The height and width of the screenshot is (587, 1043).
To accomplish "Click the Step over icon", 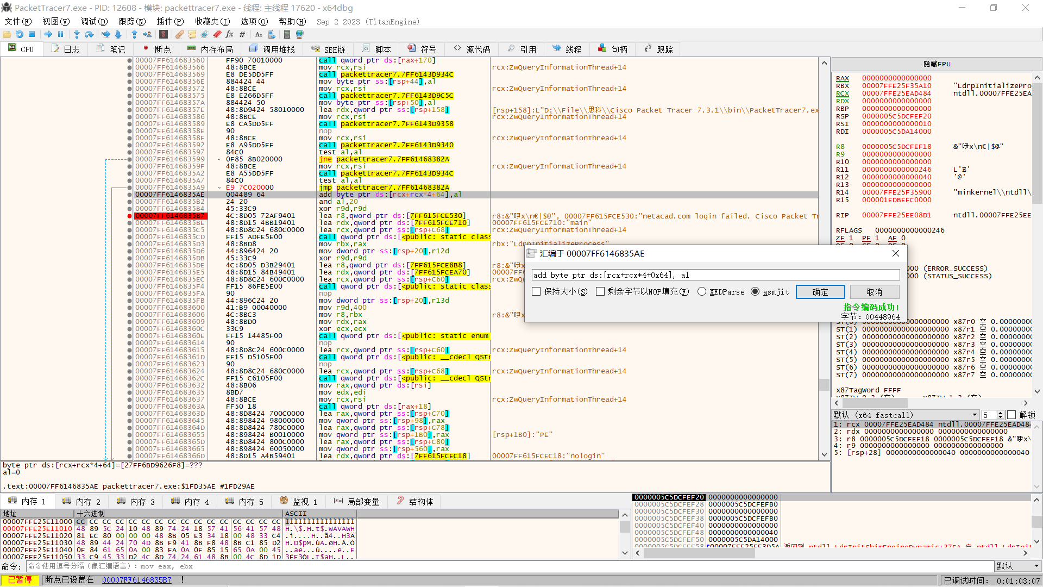I will 90,34.
